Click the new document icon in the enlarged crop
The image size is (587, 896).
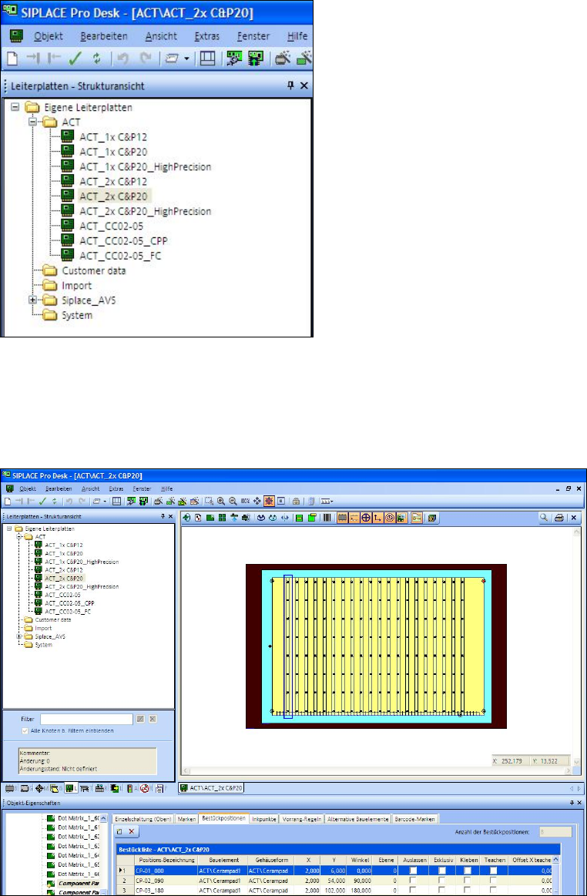pyautogui.click(x=12, y=59)
